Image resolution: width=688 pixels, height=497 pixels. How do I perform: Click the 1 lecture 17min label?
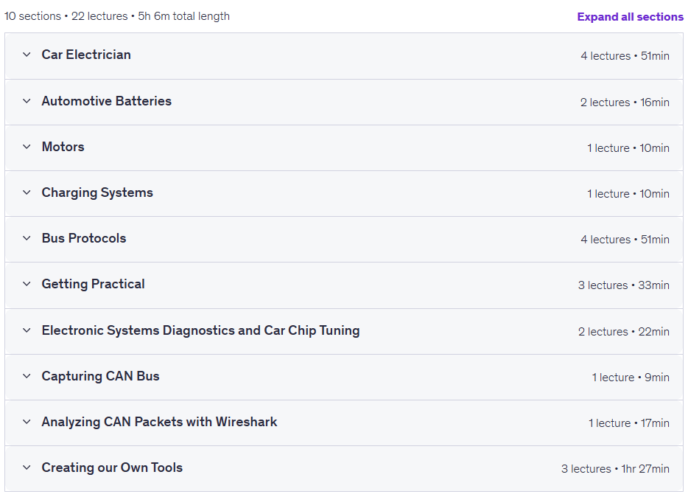(629, 423)
